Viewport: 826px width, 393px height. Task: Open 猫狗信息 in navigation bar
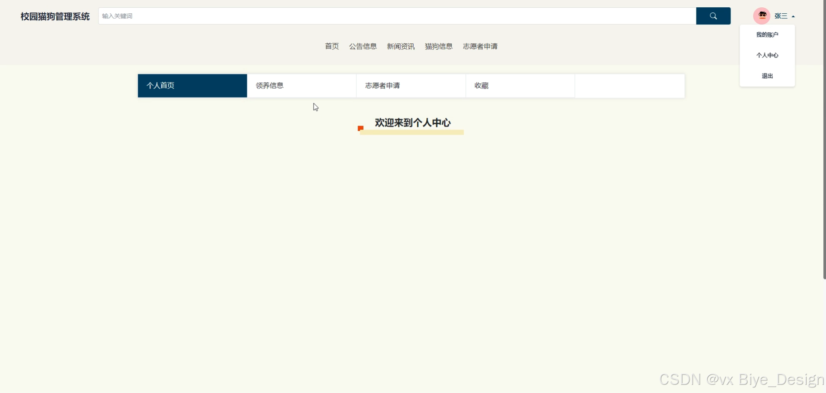[438, 46]
